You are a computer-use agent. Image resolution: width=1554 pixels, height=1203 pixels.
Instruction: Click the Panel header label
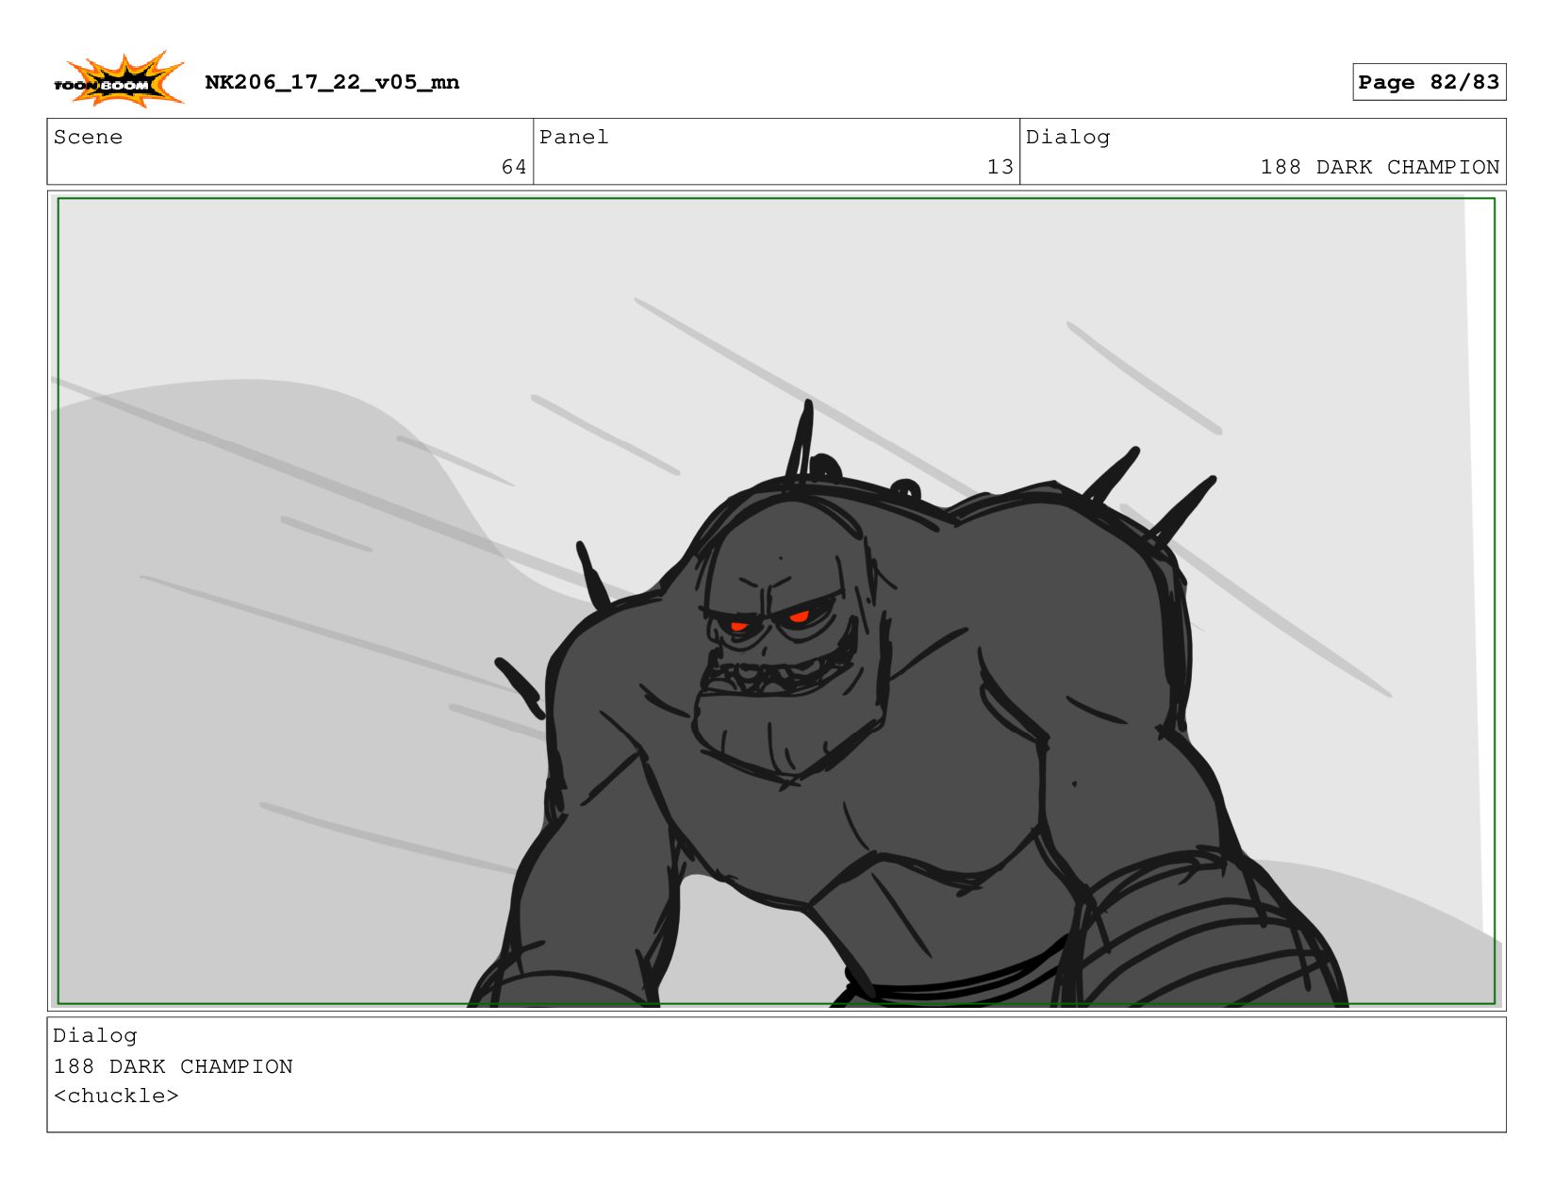573,137
